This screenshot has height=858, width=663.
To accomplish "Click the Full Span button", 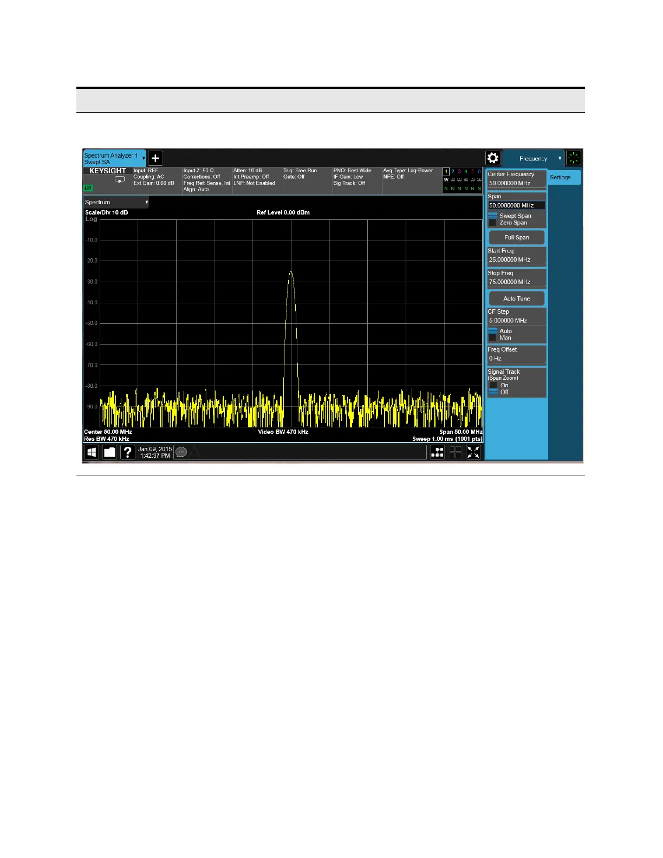I will click(517, 237).
